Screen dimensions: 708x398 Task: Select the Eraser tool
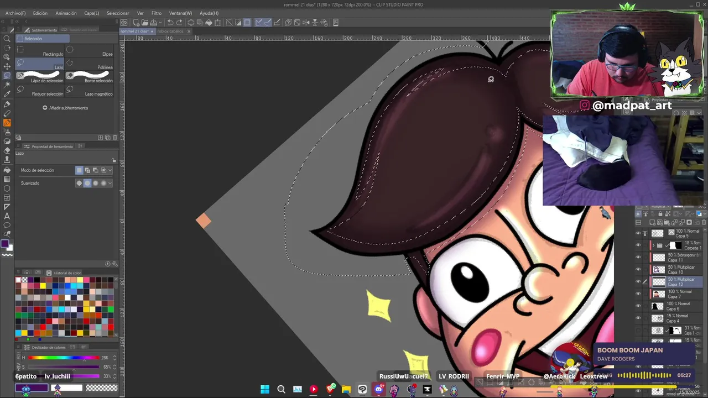click(x=7, y=151)
